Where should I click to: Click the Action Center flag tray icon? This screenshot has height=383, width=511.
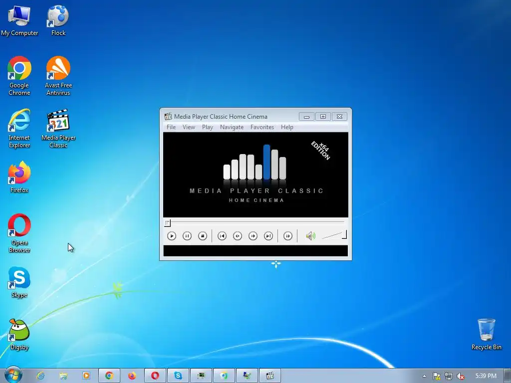[x=436, y=376]
